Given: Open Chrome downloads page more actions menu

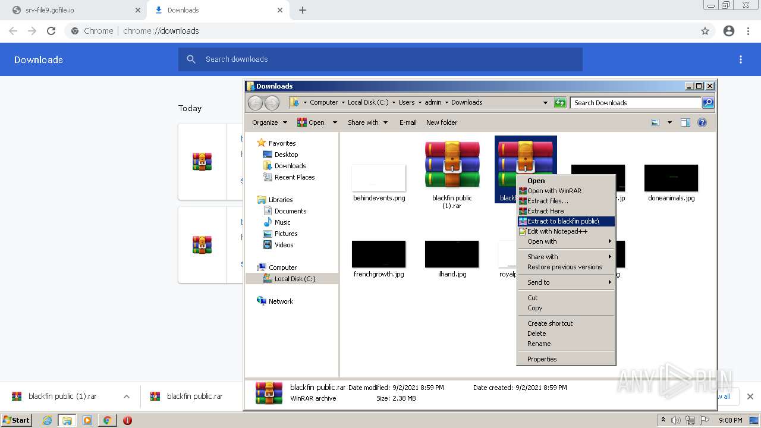Looking at the screenshot, I should pyautogui.click(x=741, y=59).
